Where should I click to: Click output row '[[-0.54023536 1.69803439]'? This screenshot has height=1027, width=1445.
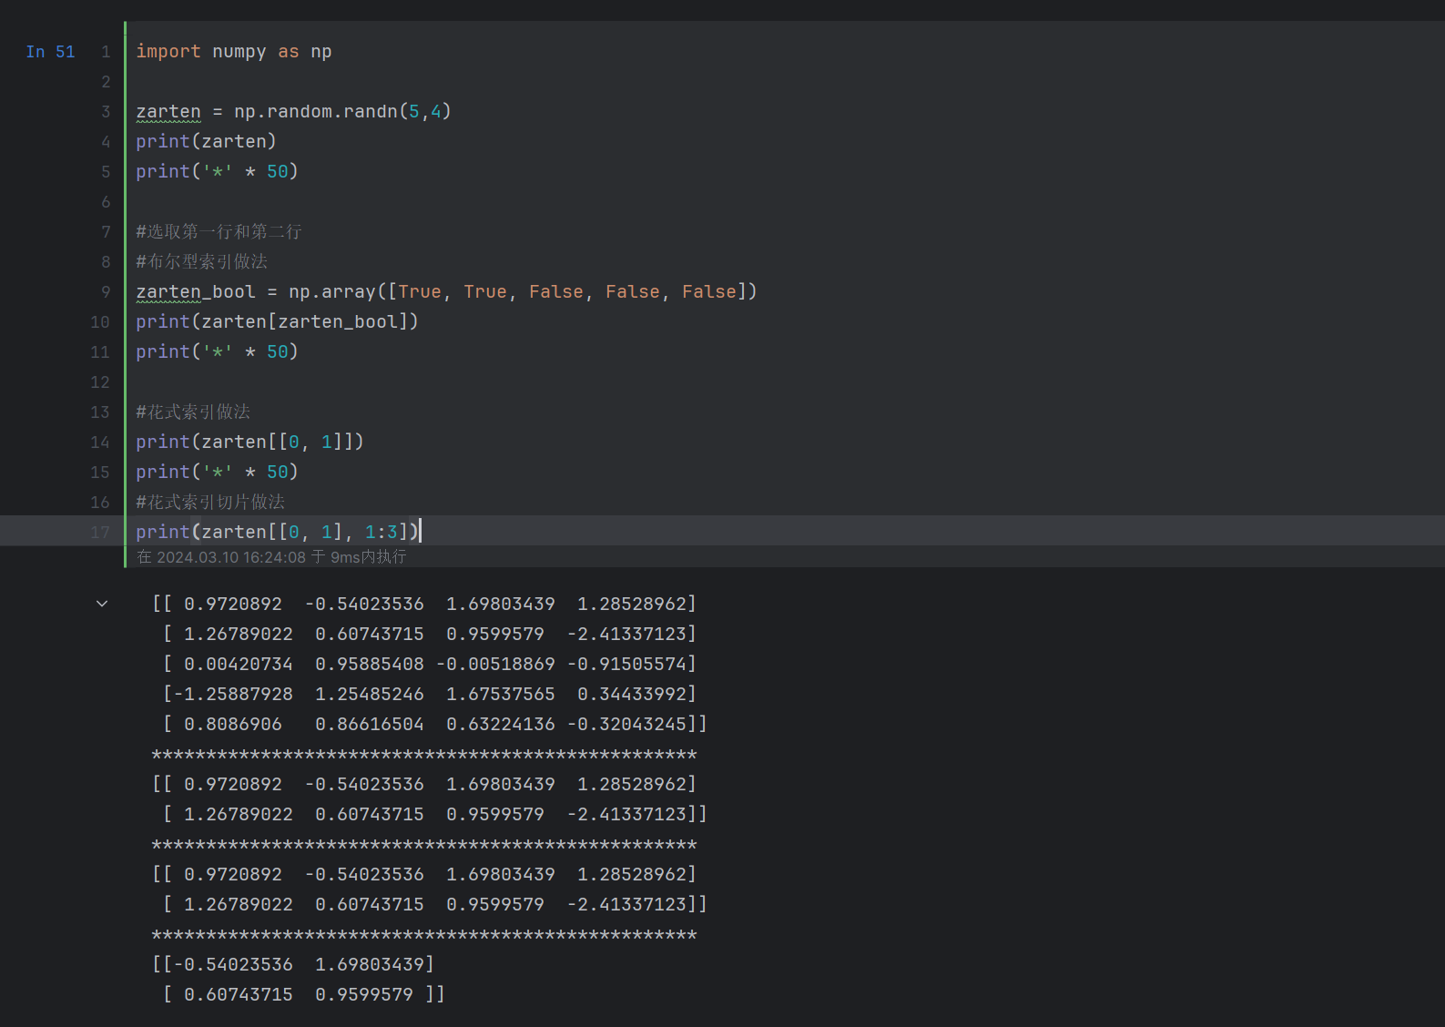[x=293, y=965]
